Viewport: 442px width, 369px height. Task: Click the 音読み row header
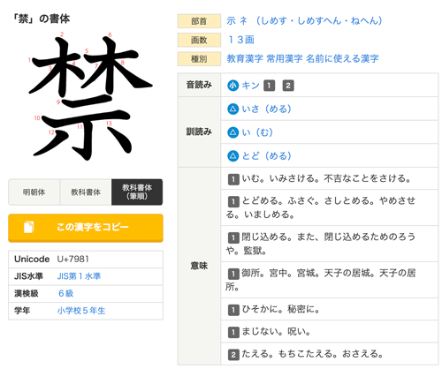point(199,85)
